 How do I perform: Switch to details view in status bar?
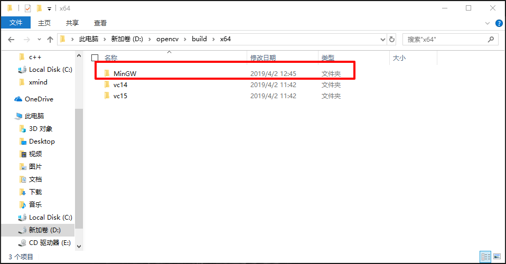point(485,257)
